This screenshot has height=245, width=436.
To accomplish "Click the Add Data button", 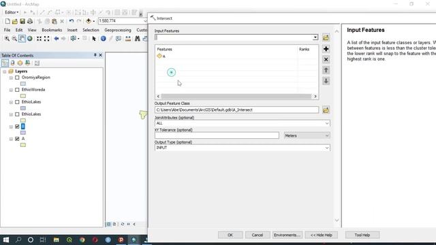I will [x=89, y=21].
